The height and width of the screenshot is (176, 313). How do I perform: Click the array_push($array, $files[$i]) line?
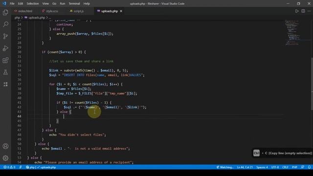[x=85, y=34]
